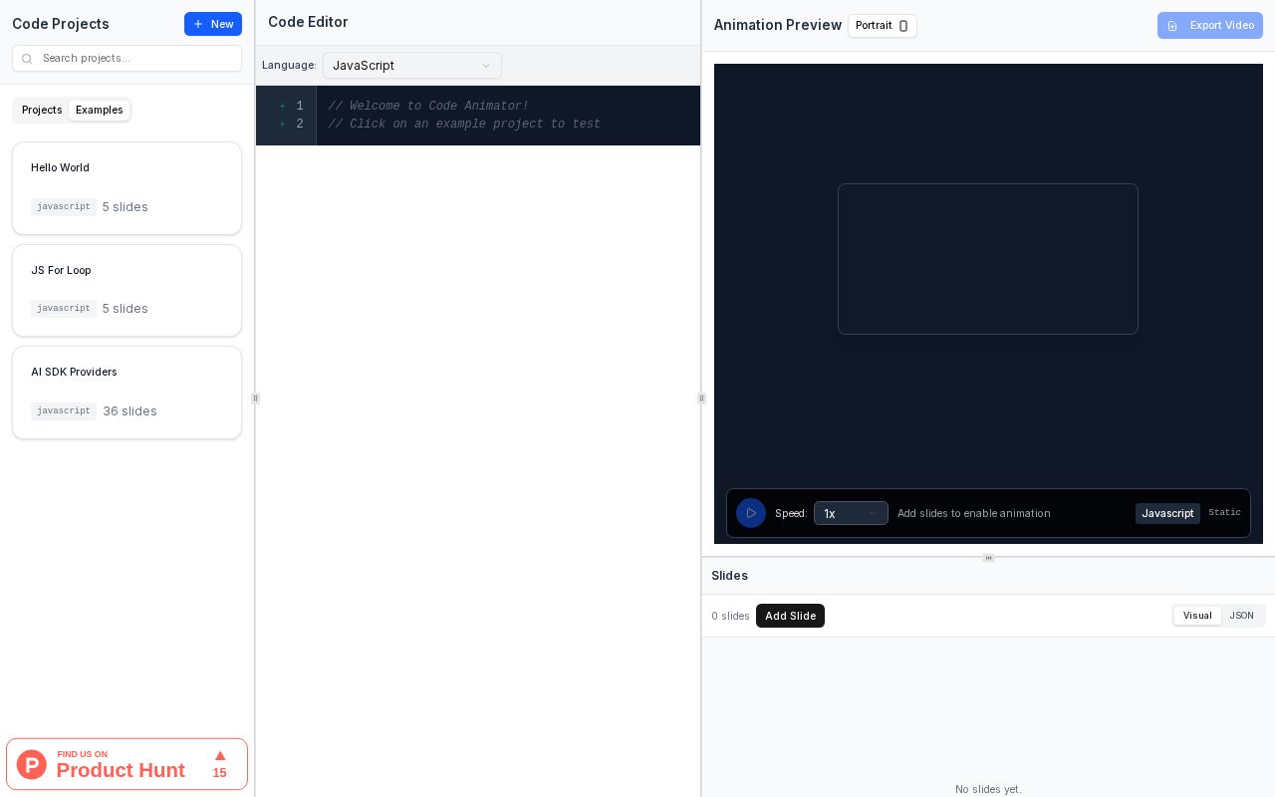Click the Export Video button
1275x797 pixels.
[x=1210, y=26]
